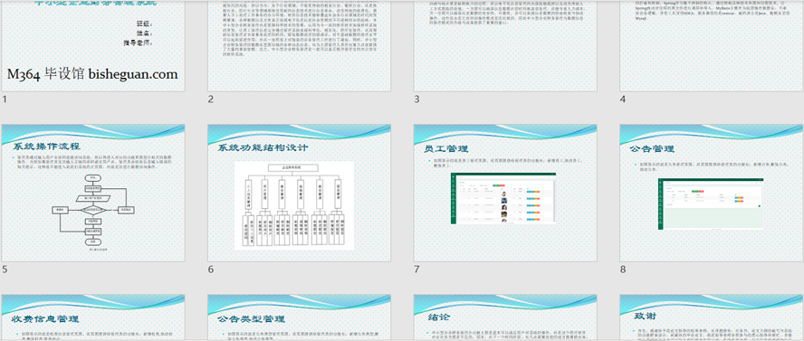Select the 结论 slide thumbnail
Viewport: 804px width, 341px height.
(x=505, y=317)
